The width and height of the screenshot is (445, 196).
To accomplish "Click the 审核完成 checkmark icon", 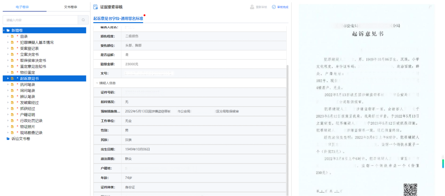I will pyautogui.click(x=274, y=7).
